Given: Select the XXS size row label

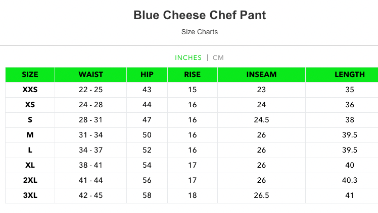Looking at the screenshot, I should (x=30, y=90).
